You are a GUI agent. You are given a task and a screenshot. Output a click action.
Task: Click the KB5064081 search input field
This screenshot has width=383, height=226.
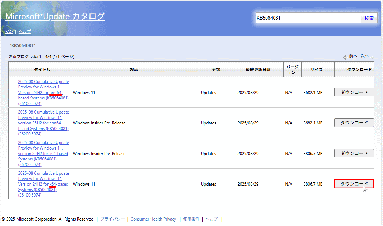308,18
